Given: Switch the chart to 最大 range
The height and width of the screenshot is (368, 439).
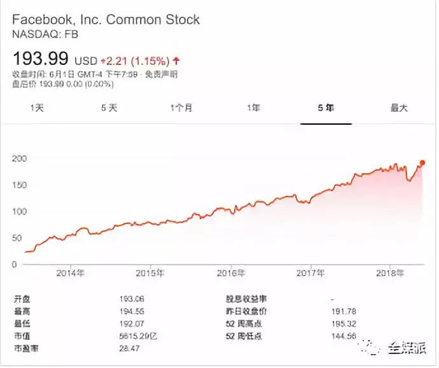Looking at the screenshot, I should (x=398, y=108).
